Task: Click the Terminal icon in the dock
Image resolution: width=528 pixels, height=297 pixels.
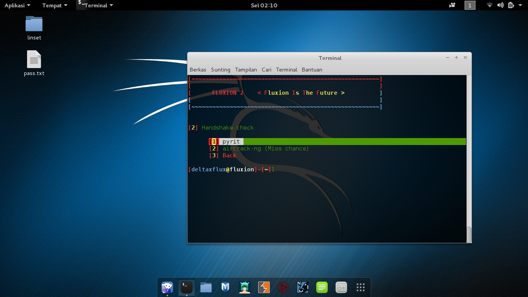Action: click(x=187, y=287)
